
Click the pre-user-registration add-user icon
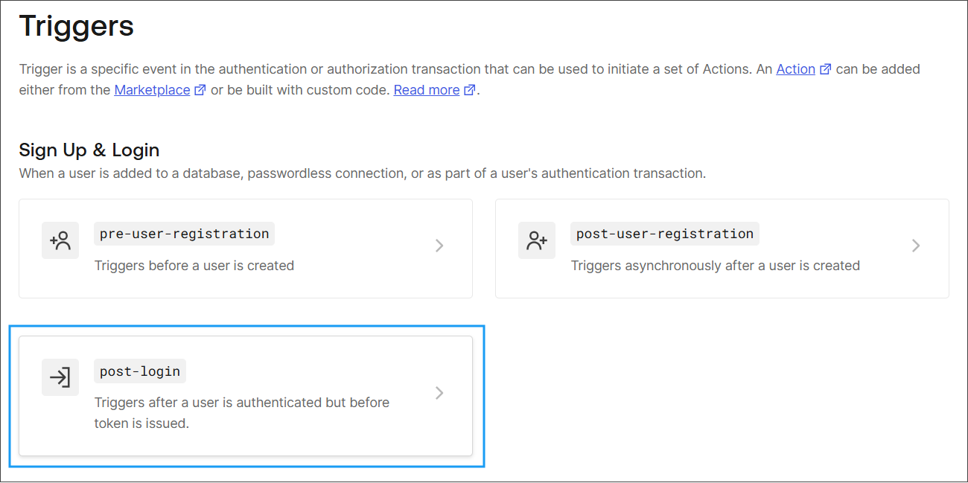pos(60,240)
